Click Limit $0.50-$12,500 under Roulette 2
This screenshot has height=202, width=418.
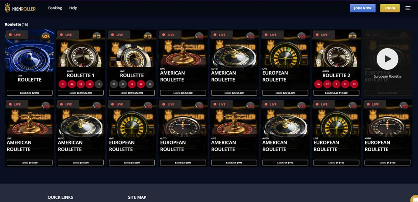coord(336,93)
